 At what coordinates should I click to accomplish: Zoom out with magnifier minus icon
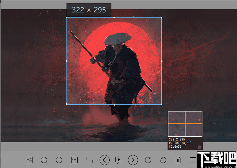[59, 160]
